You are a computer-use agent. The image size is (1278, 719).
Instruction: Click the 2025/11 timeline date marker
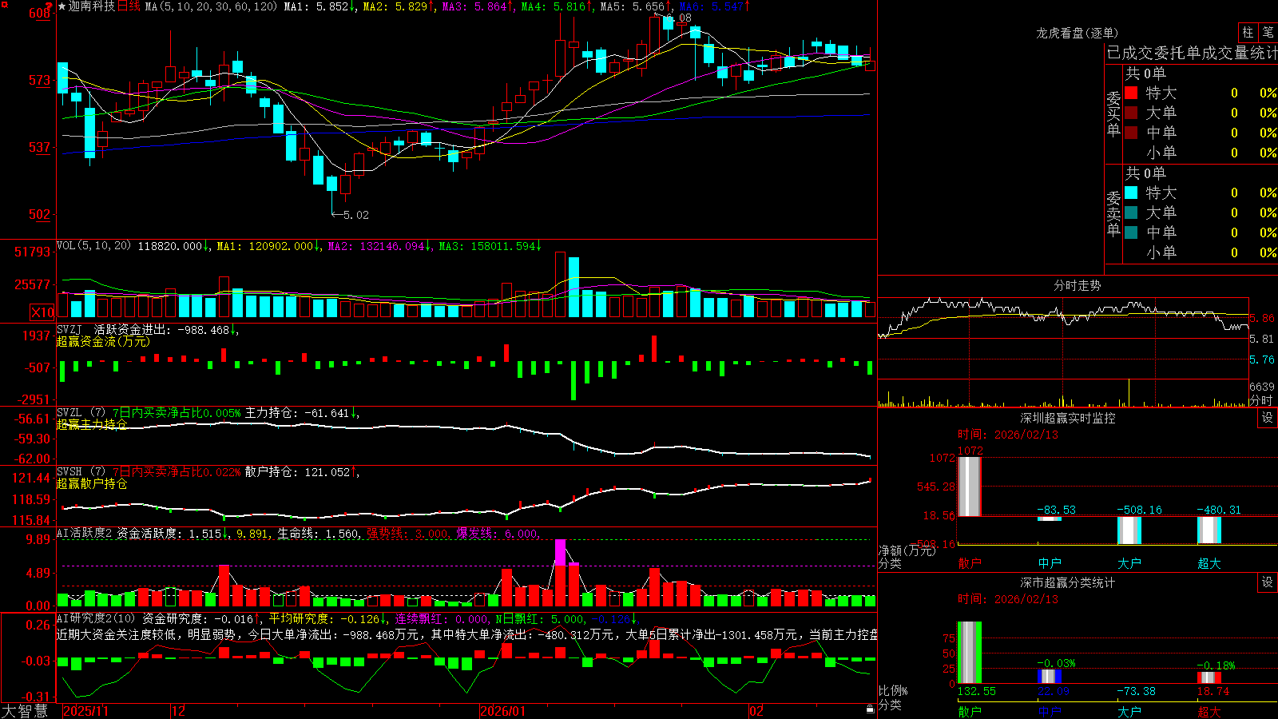pyautogui.click(x=85, y=711)
